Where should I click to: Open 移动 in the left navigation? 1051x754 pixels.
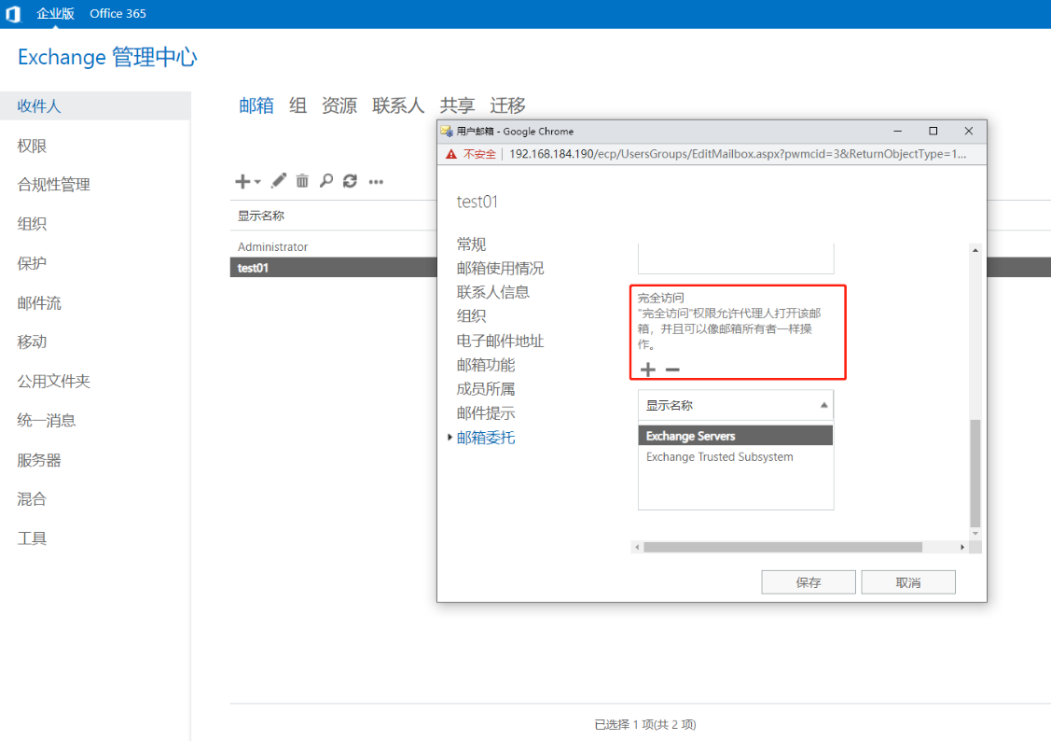point(32,342)
